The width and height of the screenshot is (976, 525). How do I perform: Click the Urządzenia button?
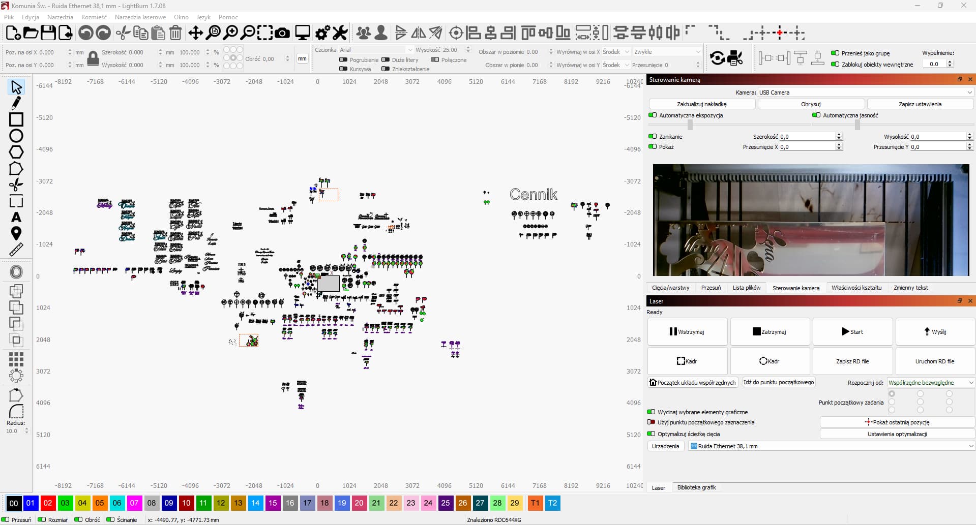[665, 446]
